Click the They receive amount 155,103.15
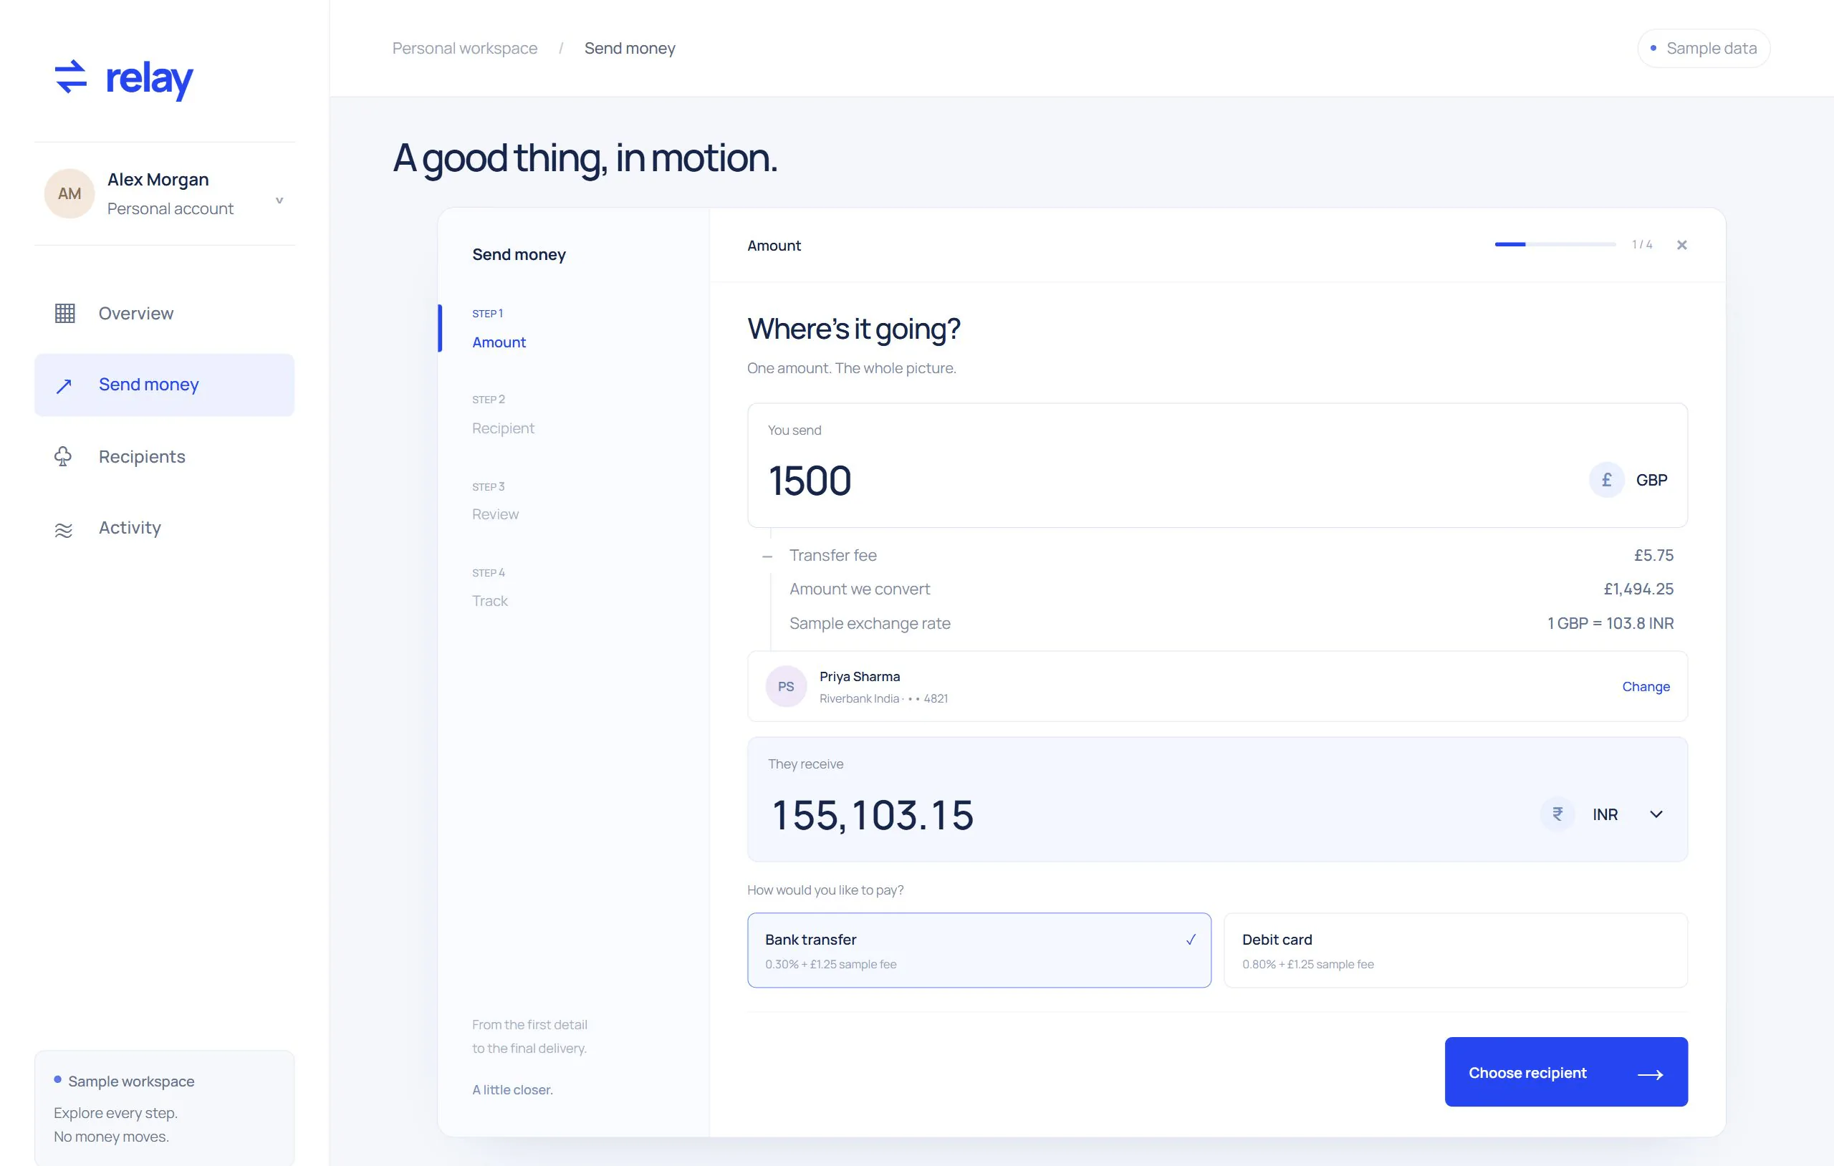Image resolution: width=1834 pixels, height=1166 pixels. (x=873, y=815)
